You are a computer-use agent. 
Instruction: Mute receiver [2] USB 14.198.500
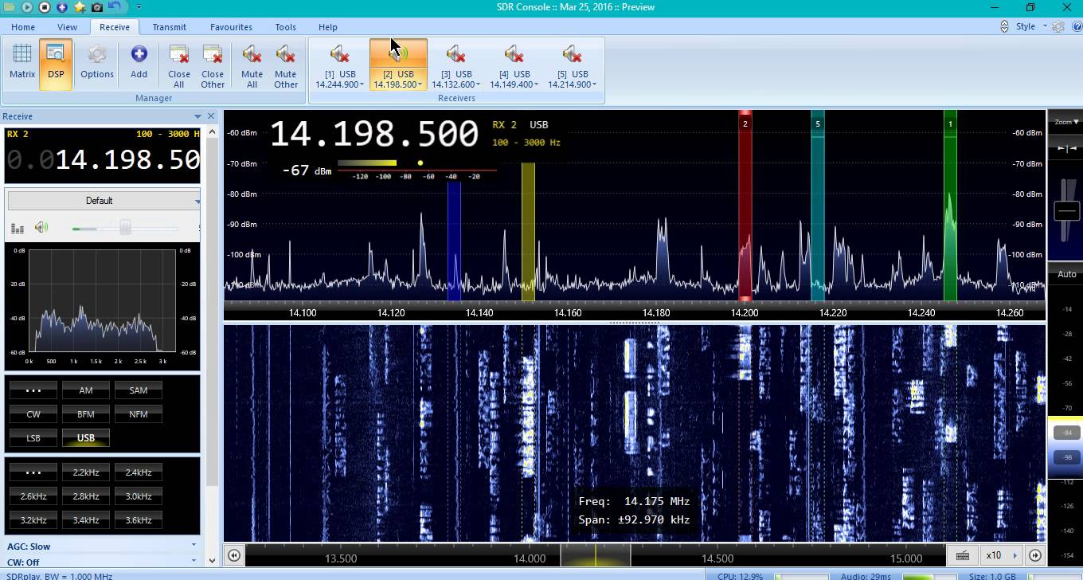pos(398,53)
